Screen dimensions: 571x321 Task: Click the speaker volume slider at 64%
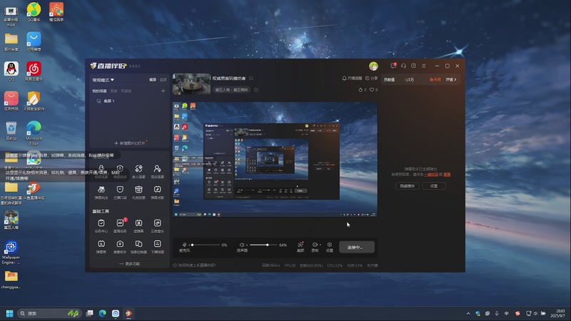point(263,245)
